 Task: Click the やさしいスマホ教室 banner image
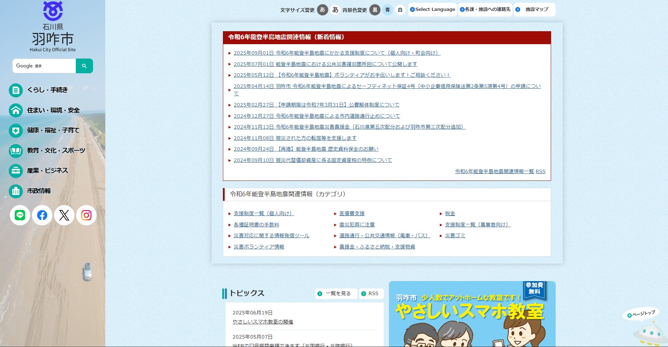[x=472, y=314]
